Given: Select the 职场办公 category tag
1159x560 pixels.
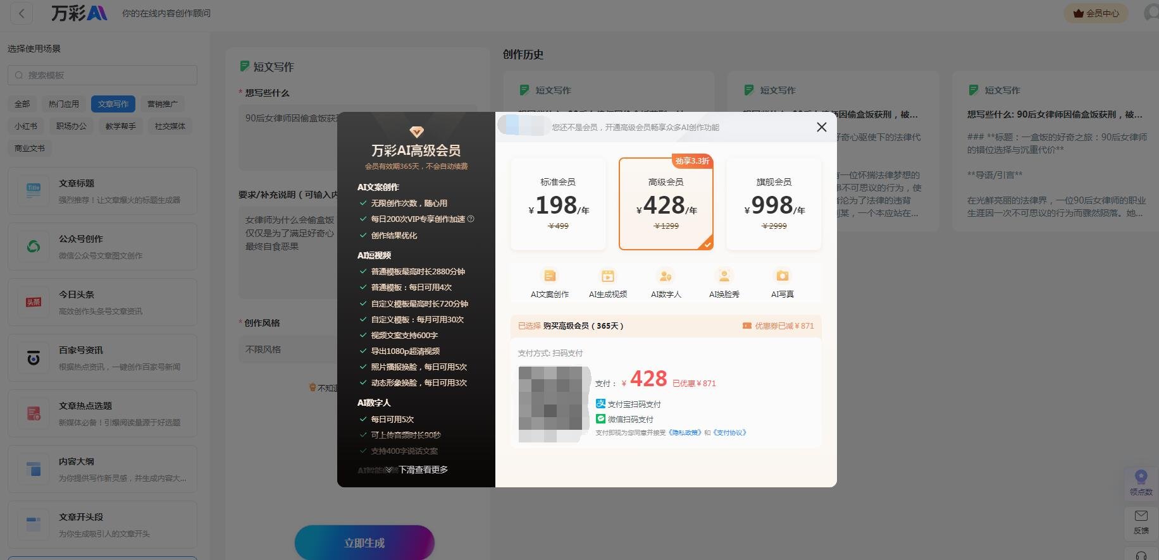Looking at the screenshot, I should click(71, 126).
